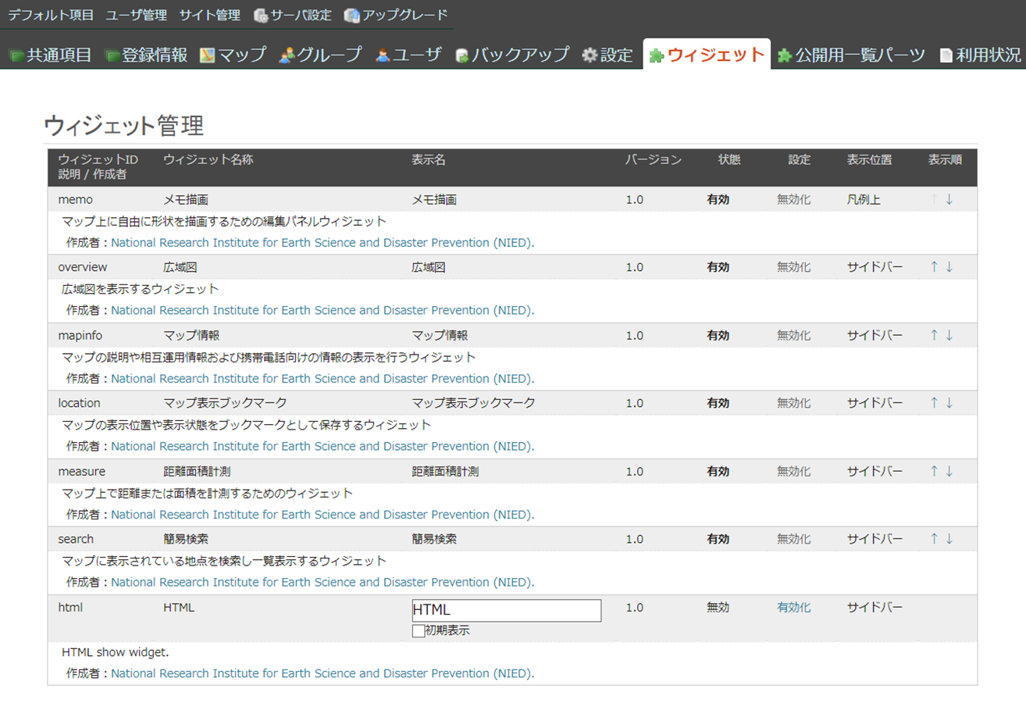Click the public list parts puzzle icon
The image size is (1026, 710).
(x=784, y=55)
